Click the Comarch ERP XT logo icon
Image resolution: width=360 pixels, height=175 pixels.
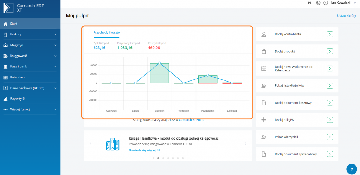tap(8, 8)
